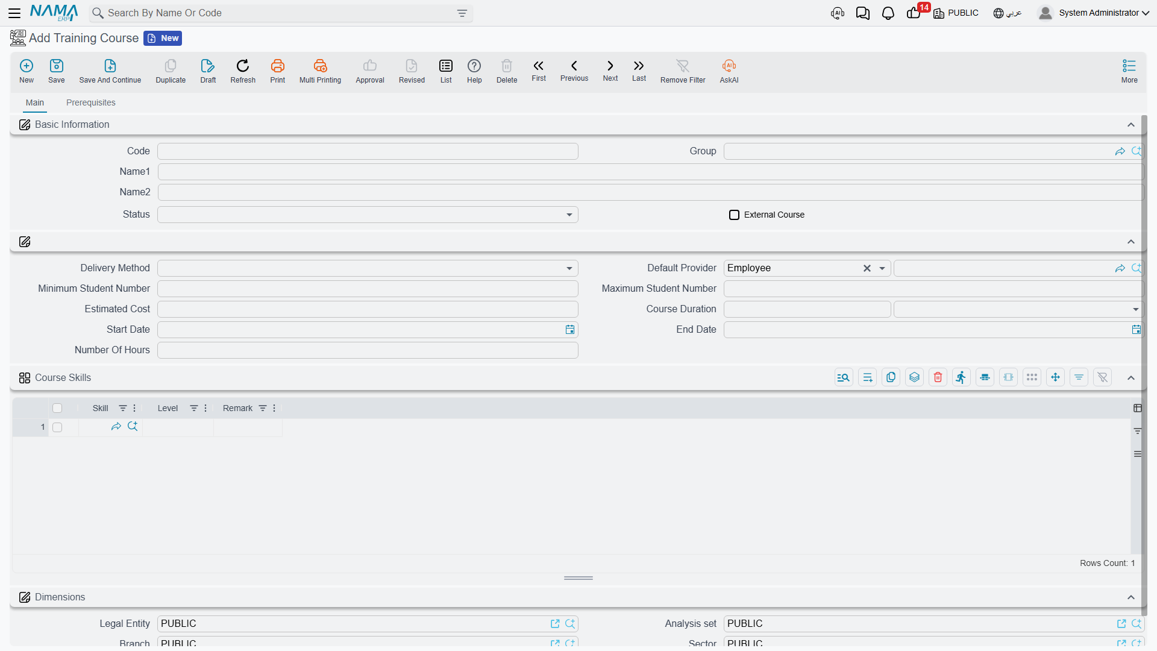Click Save And Continue
This screenshot has height=651, width=1157.
(110, 71)
